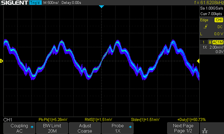Viewport: 224px width, 134px height.
Task: Click the network connection icon
Action: (x=205, y=130)
